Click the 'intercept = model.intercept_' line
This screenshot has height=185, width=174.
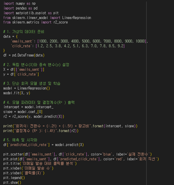[29, 107]
